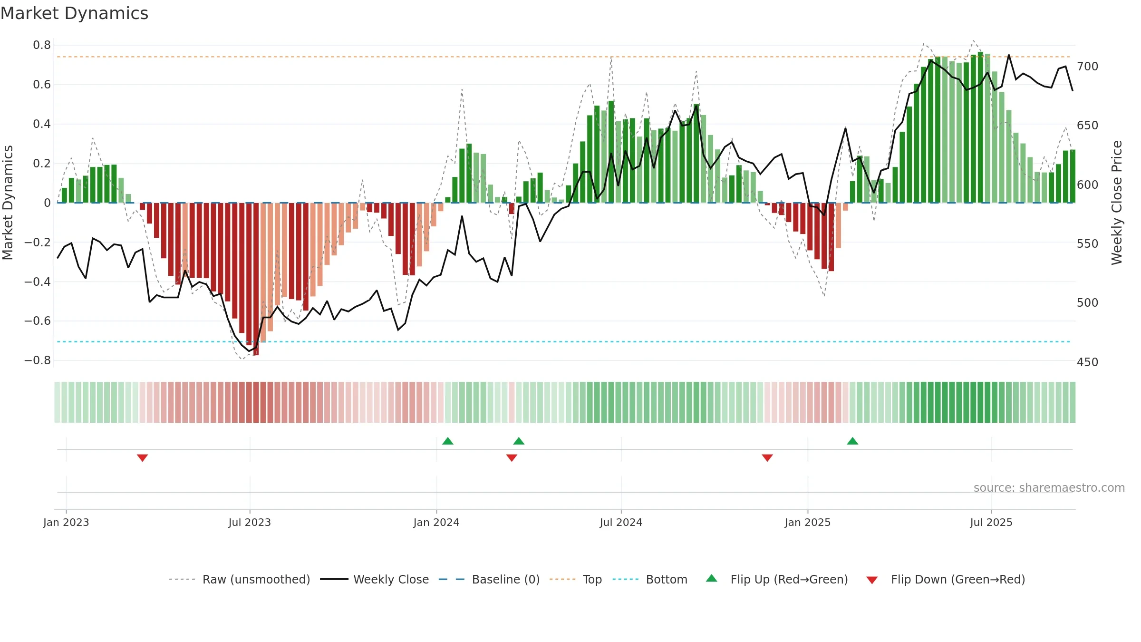Toggle the Raw (unsmoothed) legend entry
The height and width of the screenshot is (642, 1141).
(239, 579)
